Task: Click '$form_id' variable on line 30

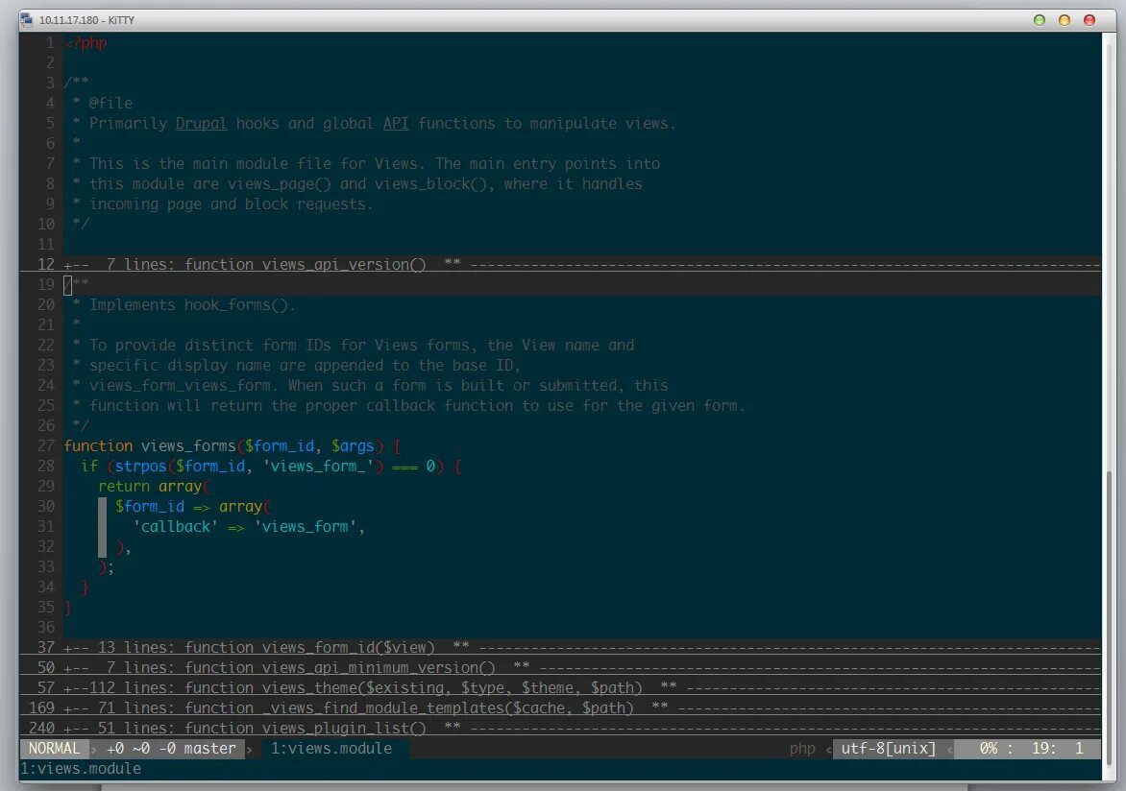Action: point(149,506)
